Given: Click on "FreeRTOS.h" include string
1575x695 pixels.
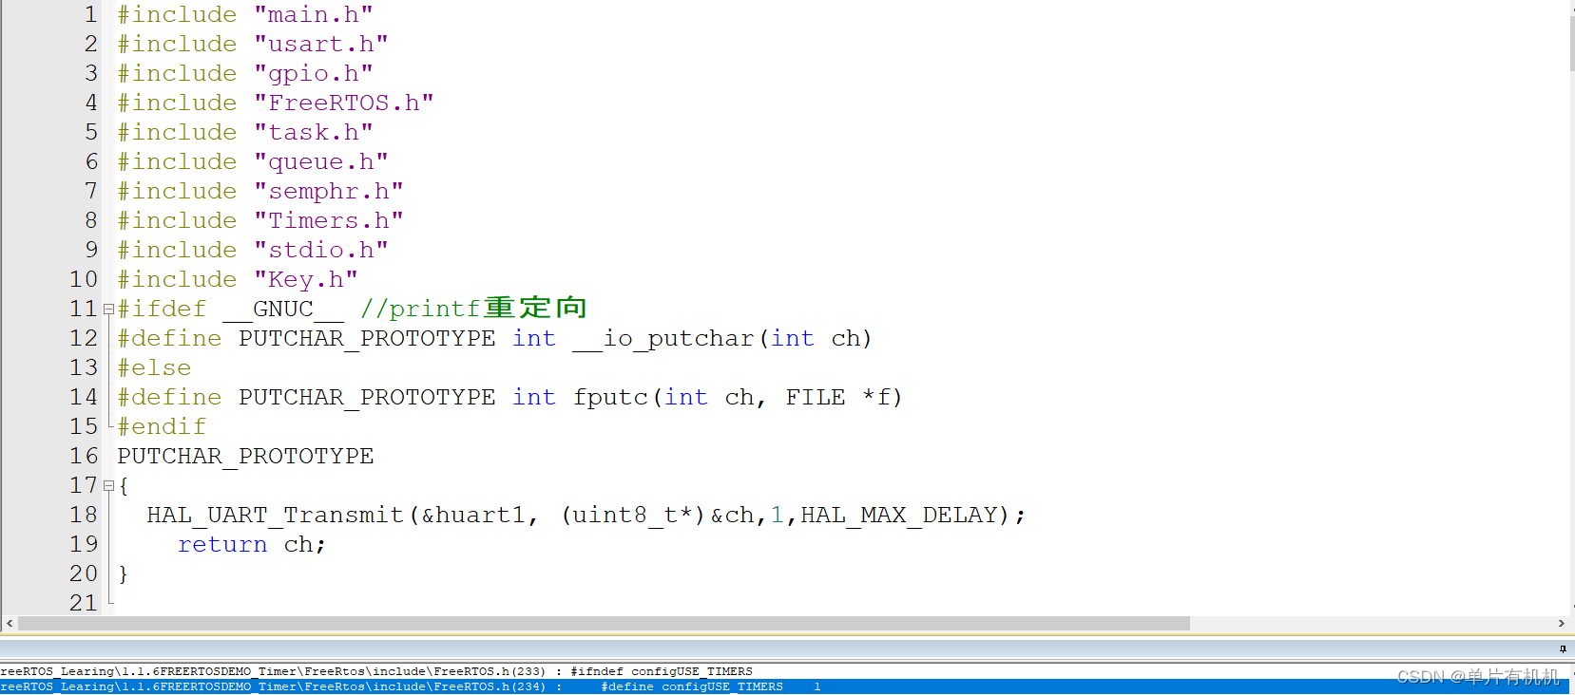Looking at the screenshot, I should [344, 103].
